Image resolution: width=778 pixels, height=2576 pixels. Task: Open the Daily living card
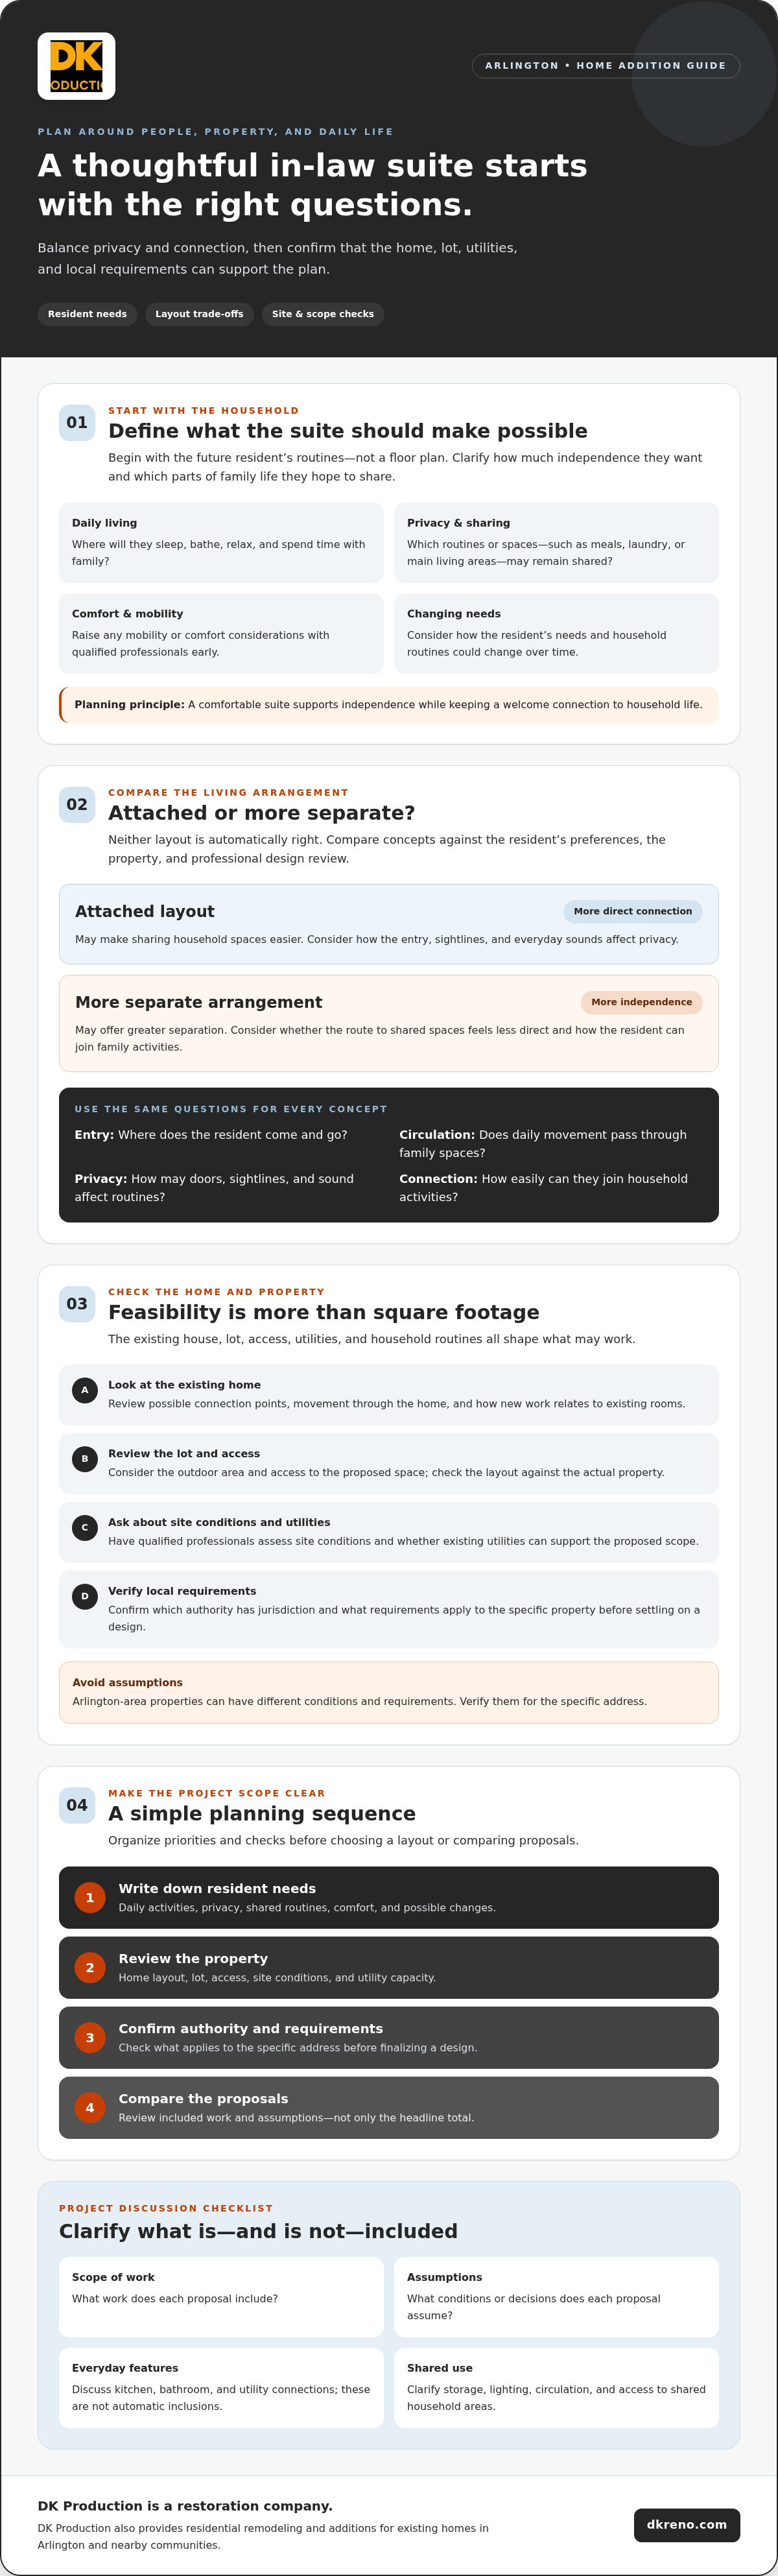[x=221, y=543]
